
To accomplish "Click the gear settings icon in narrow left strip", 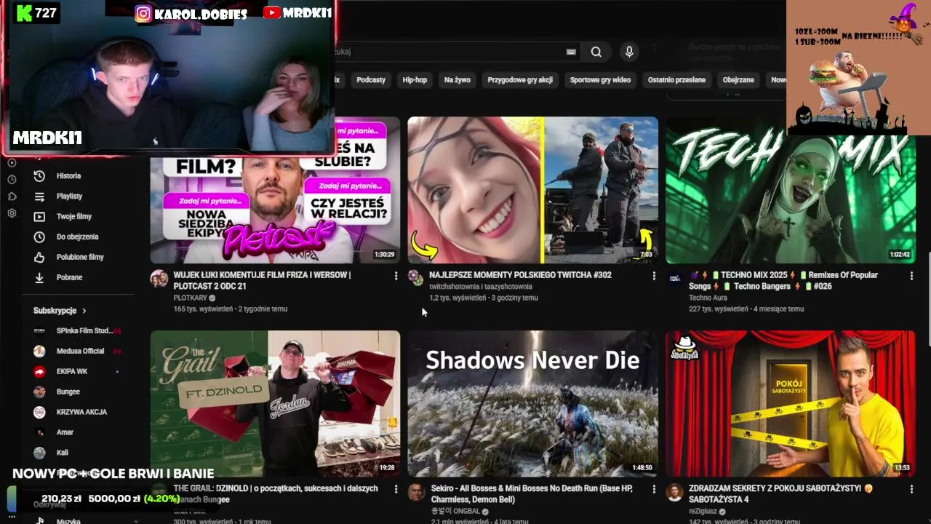I will click(x=12, y=213).
